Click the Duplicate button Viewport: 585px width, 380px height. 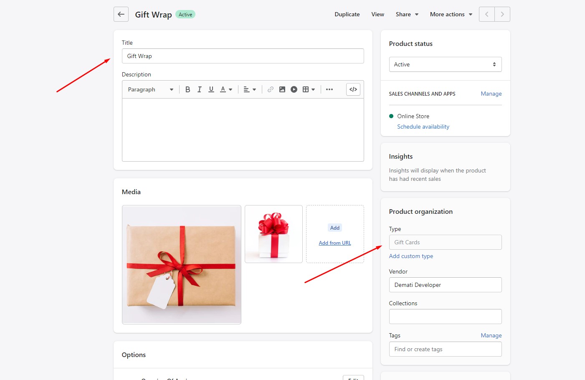pos(347,14)
